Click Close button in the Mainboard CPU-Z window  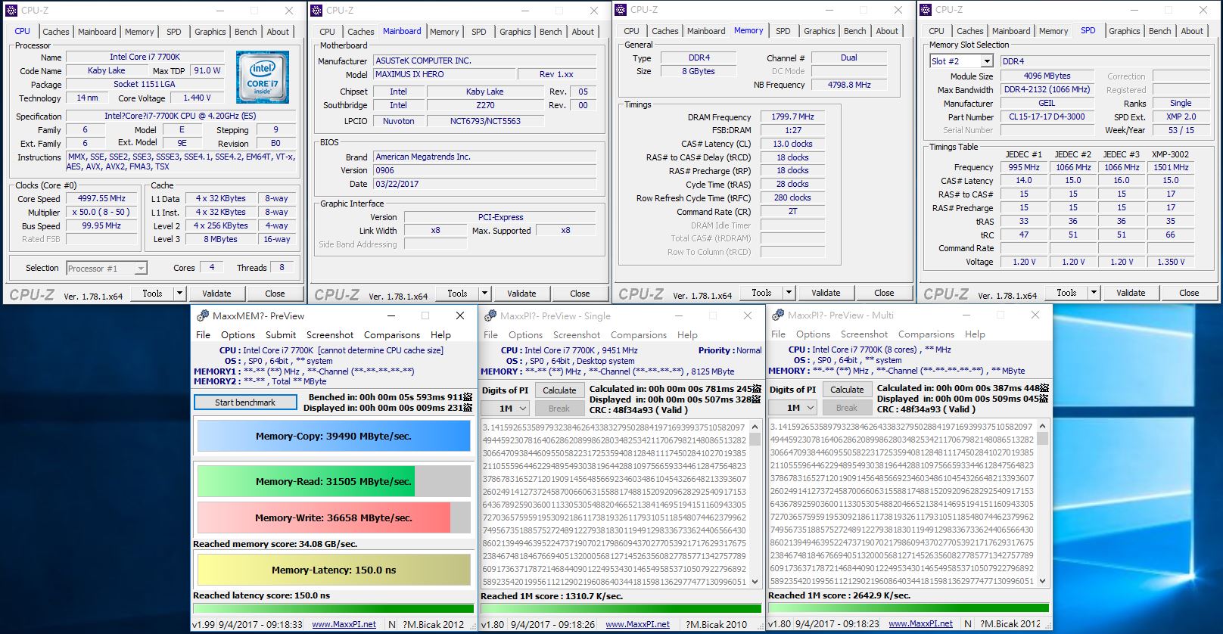pyautogui.click(x=580, y=293)
